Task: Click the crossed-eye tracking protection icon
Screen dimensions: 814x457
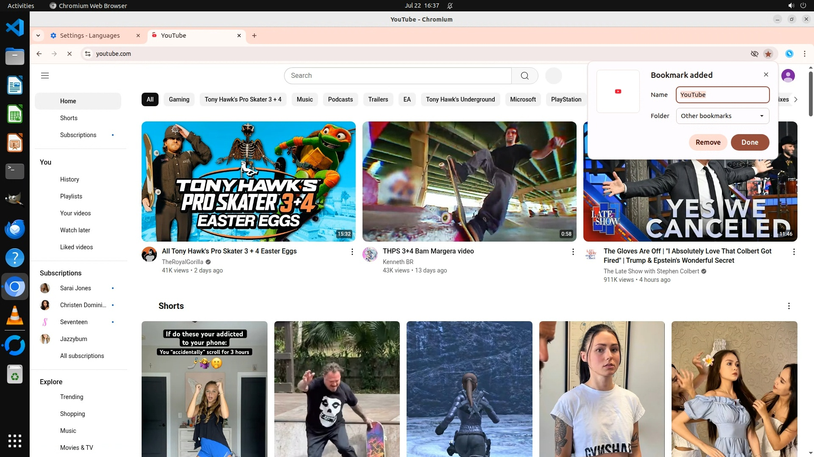Action: [x=754, y=54]
